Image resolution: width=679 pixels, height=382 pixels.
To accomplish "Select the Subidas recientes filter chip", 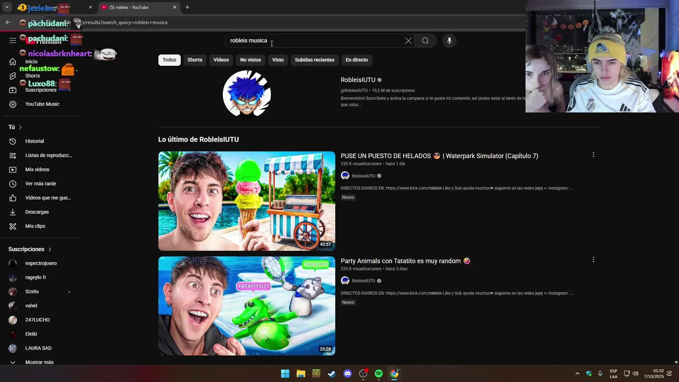I will click(x=315, y=60).
